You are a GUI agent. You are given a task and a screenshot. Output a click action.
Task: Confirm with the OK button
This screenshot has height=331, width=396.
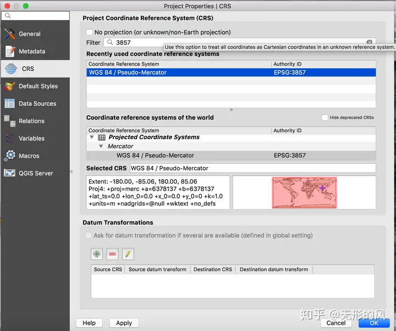tap(374, 323)
